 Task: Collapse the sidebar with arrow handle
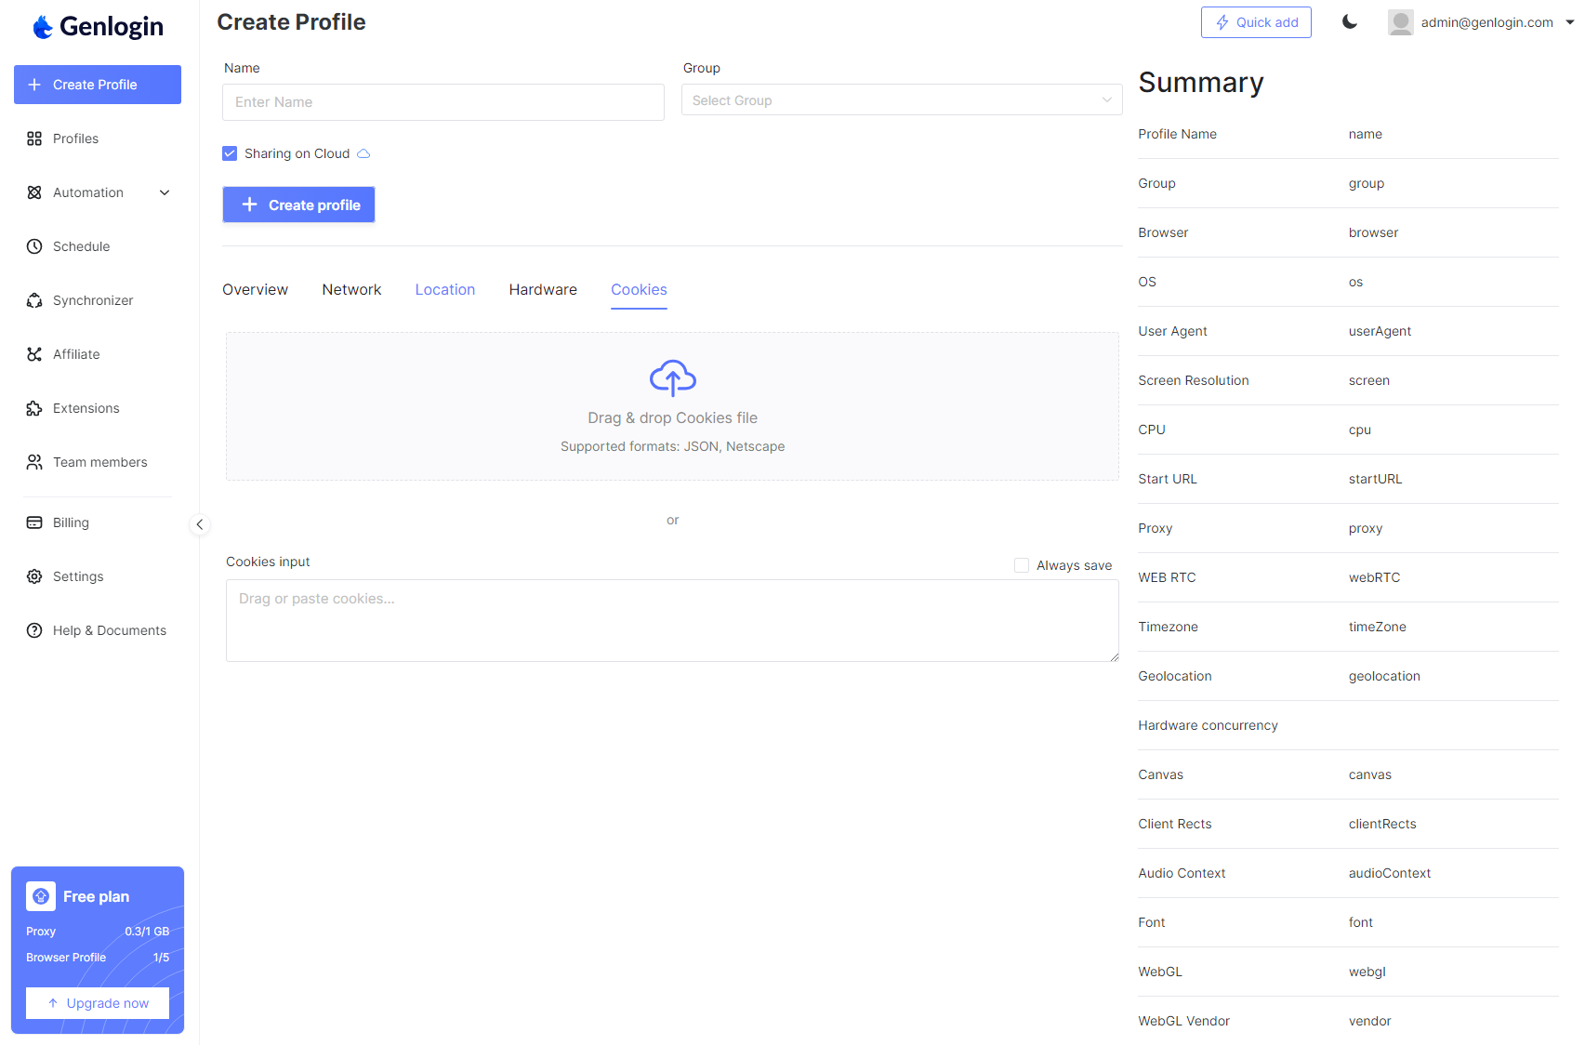199,524
